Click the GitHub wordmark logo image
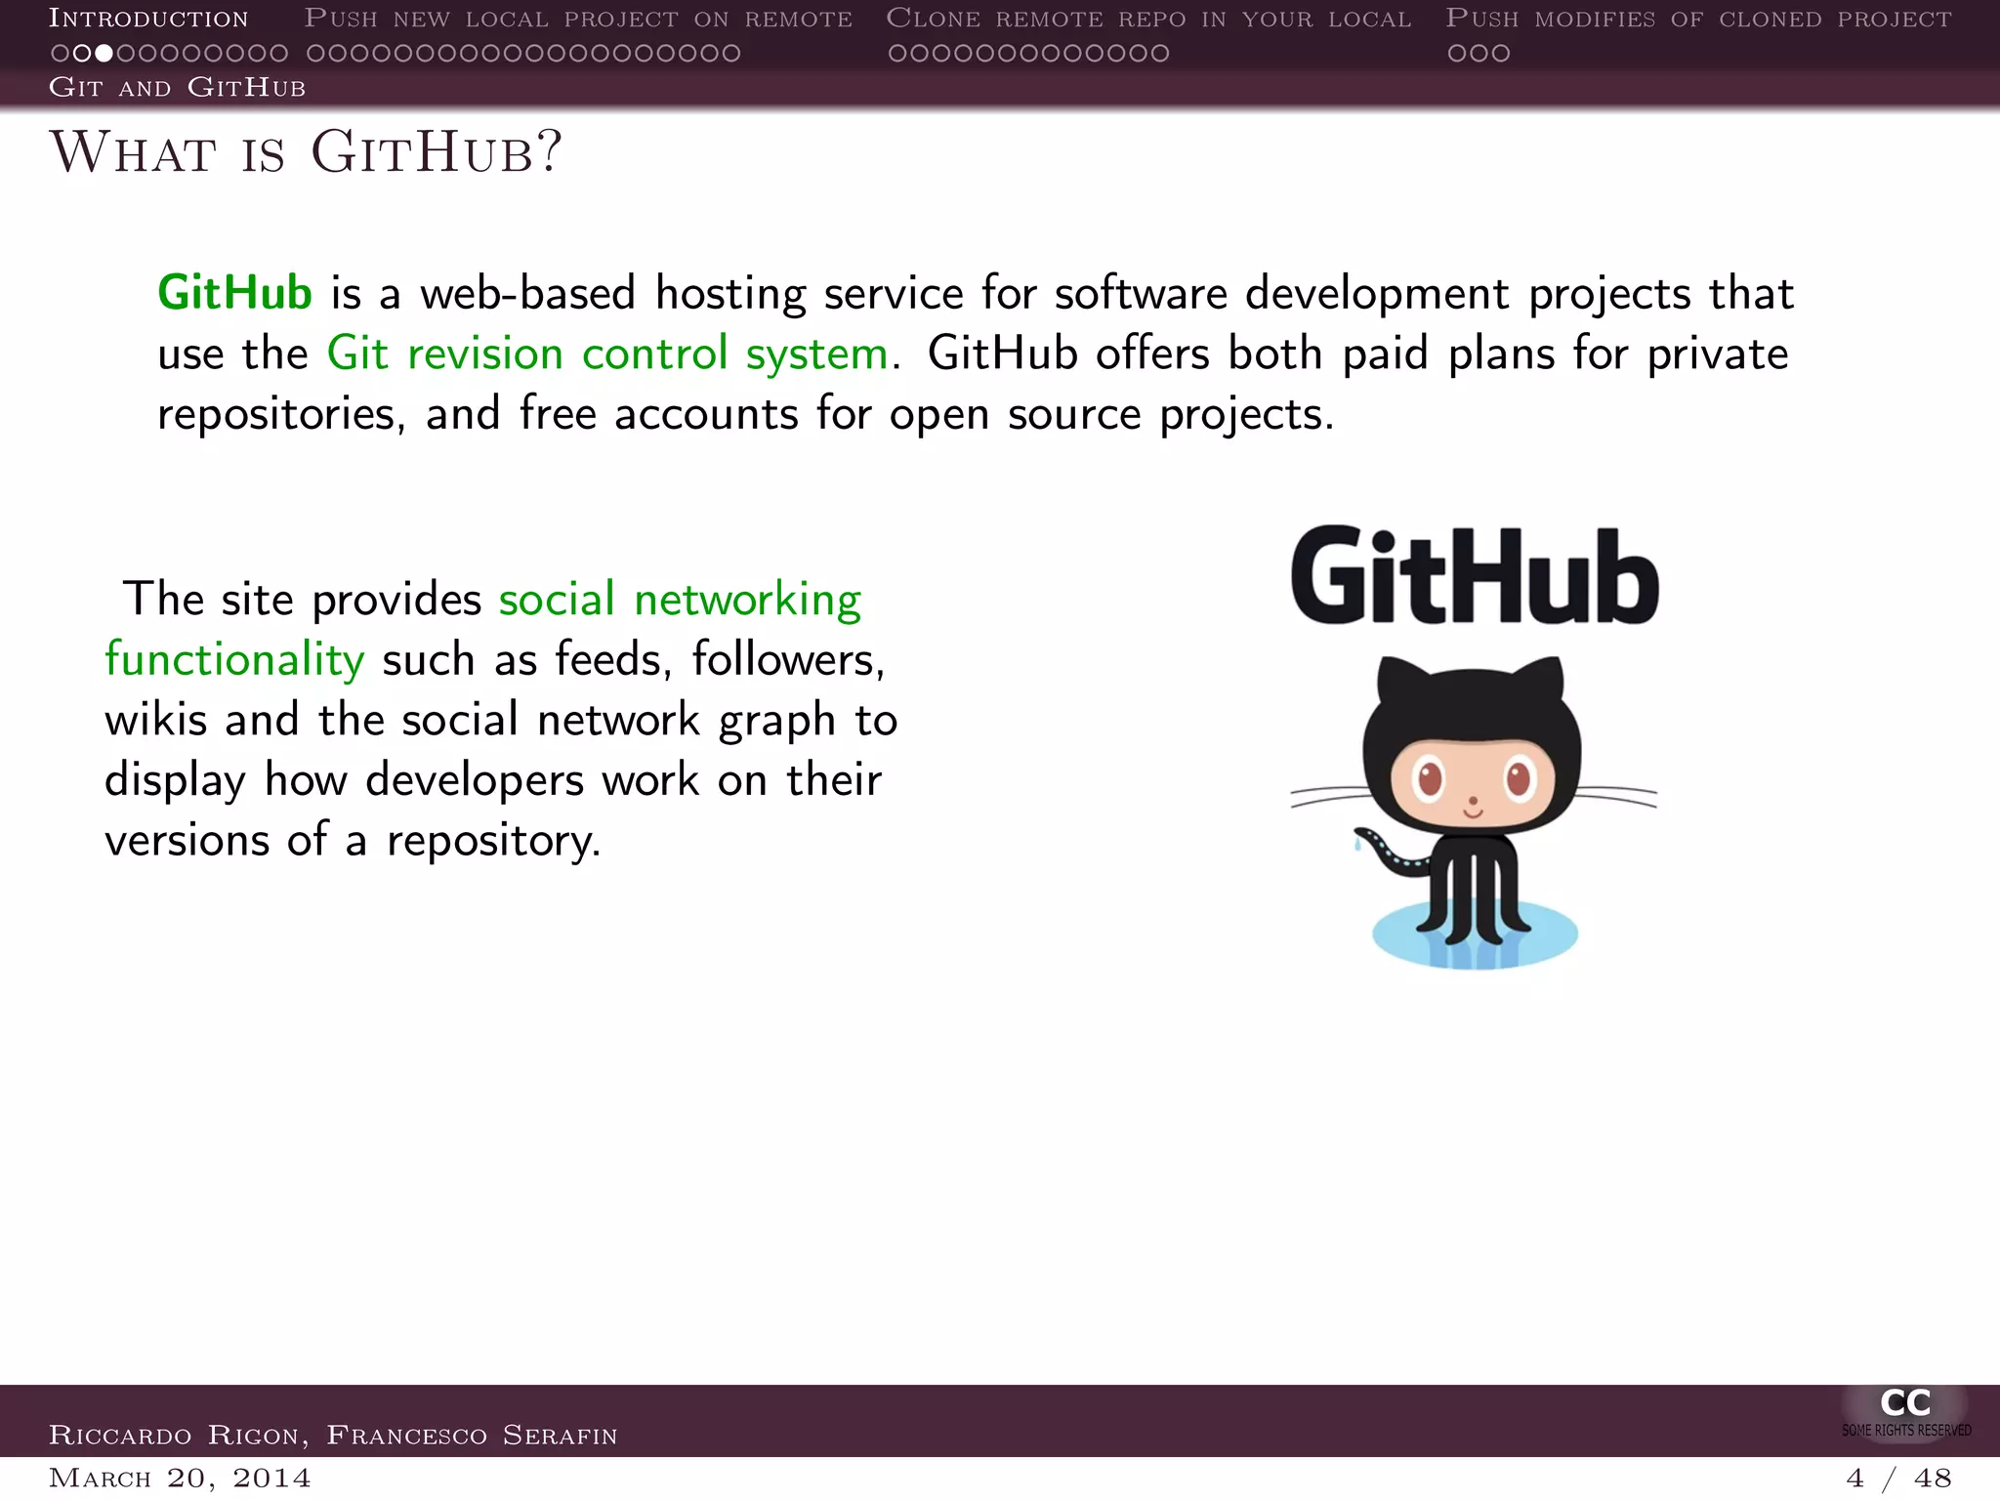The height and width of the screenshot is (1500, 2000). tap(1475, 575)
